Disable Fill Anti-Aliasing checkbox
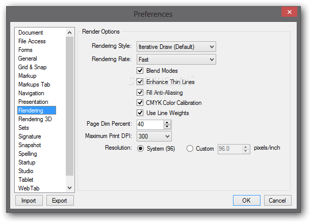This screenshot has width=311, height=223. point(140,92)
